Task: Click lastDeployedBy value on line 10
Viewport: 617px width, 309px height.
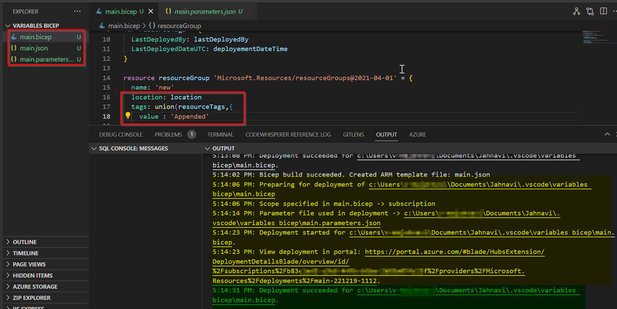Action: point(221,40)
